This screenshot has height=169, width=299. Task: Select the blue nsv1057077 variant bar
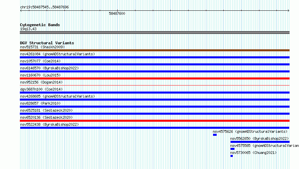tap(155, 64)
